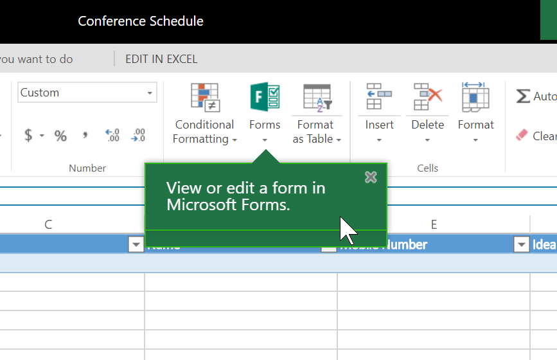Click the Tell me what you want to do box
This screenshot has height=360, width=557.
(36, 59)
